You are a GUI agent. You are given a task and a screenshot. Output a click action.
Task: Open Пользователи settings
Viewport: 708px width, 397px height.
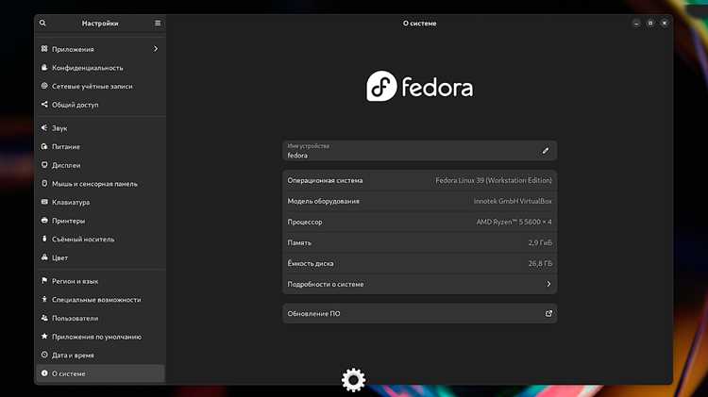point(100,318)
